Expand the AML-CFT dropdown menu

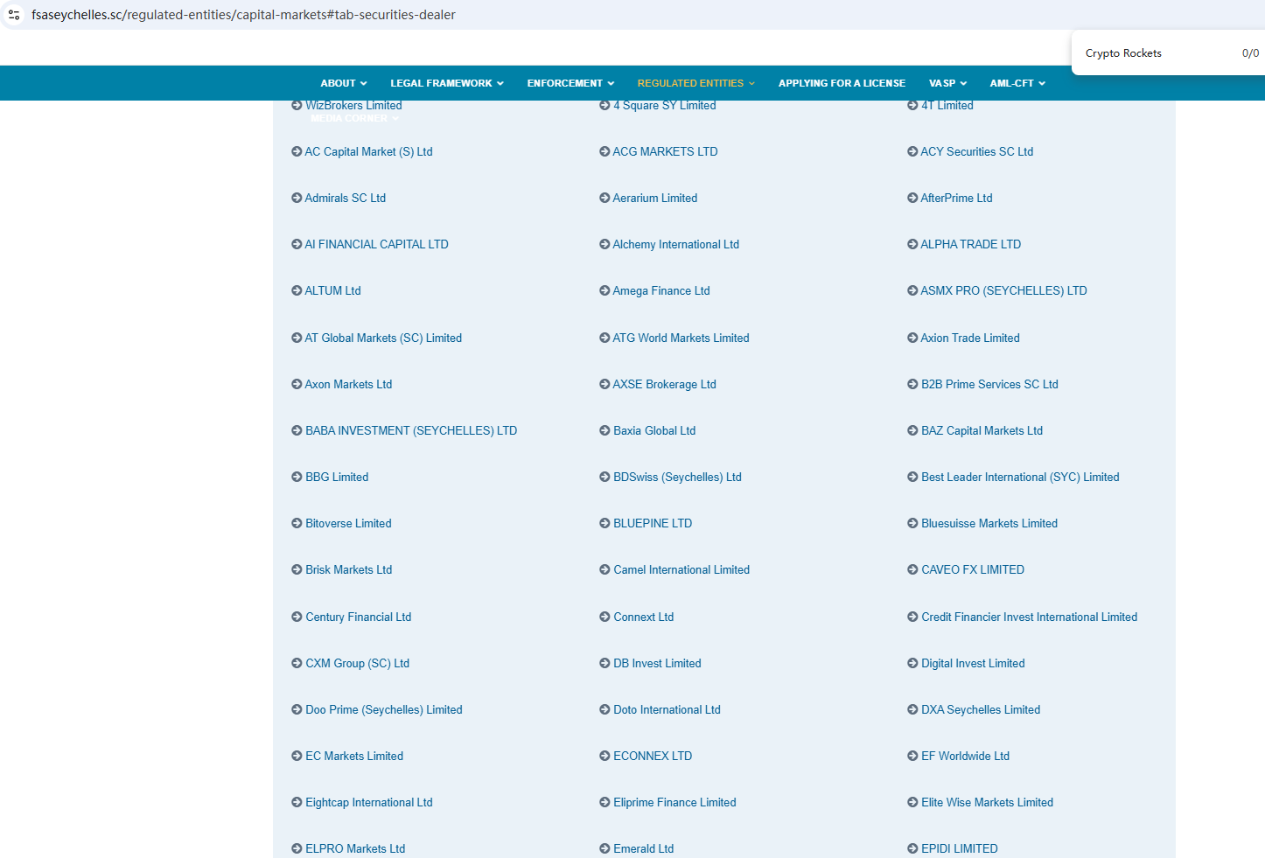click(1017, 83)
